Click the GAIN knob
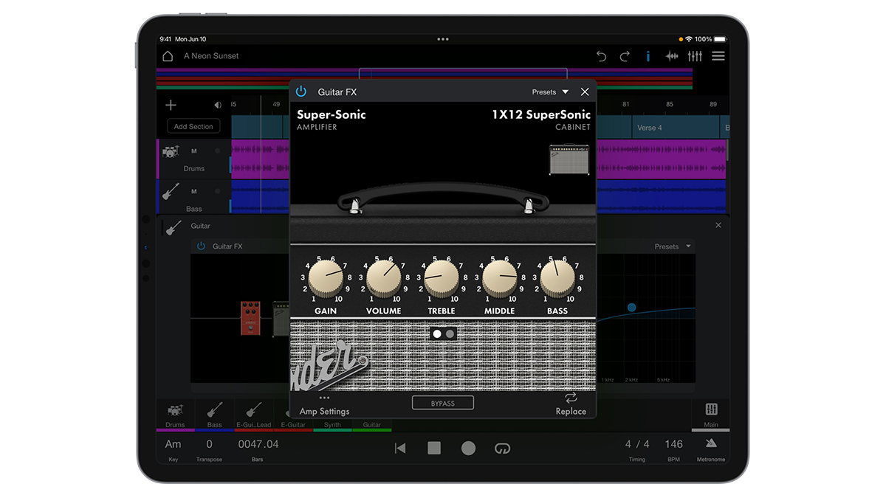 (326, 277)
